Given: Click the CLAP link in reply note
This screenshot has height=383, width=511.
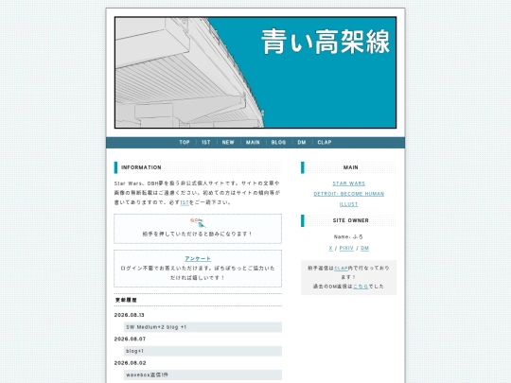Looking at the screenshot, I should [341, 268].
